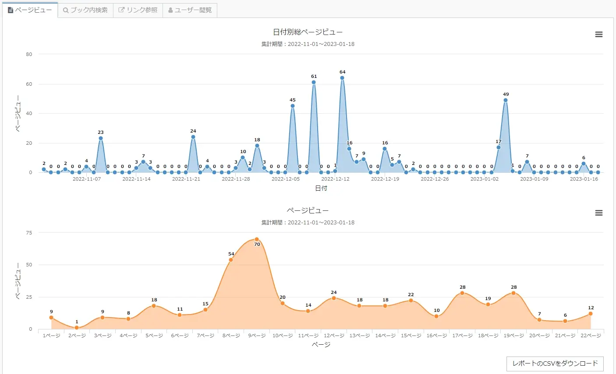Select the 21ページ data point valued 6

click(x=565, y=321)
